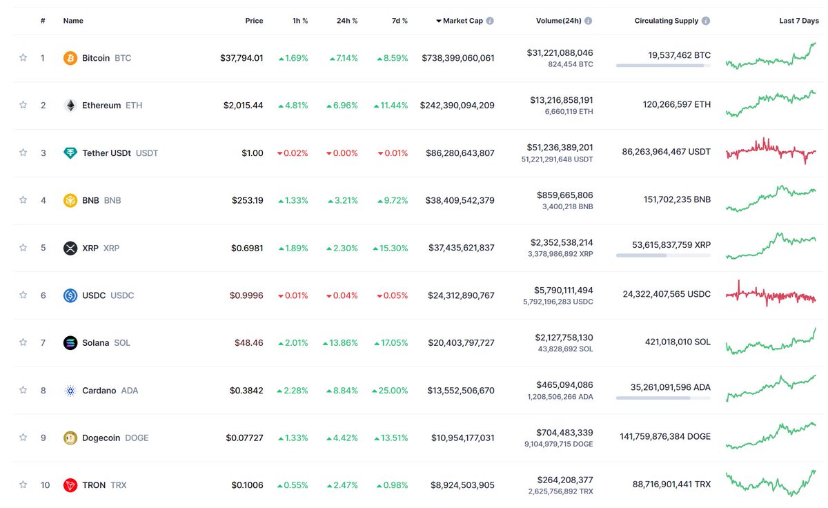The image size is (828, 508).
Task: Add Bitcoin to watchlist via star
Action: click(x=23, y=58)
